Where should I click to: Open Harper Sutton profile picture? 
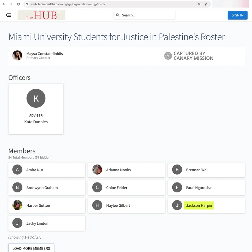17,205
